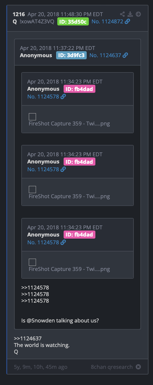This screenshot has height=385, width=153.
Task: Open post link No. 1124872
Action: (x=107, y=22)
